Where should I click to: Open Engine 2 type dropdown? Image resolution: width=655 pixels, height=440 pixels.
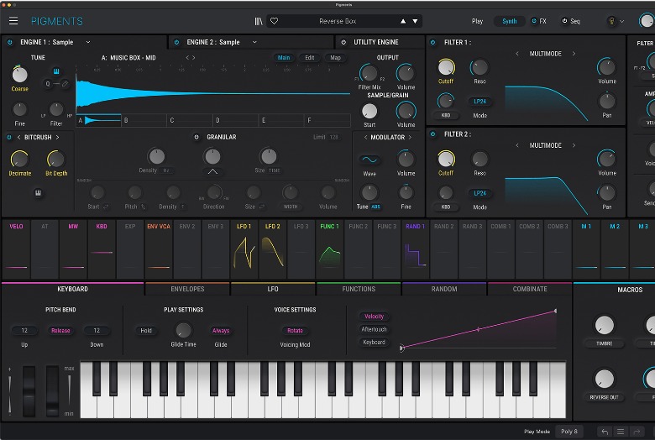pos(254,42)
